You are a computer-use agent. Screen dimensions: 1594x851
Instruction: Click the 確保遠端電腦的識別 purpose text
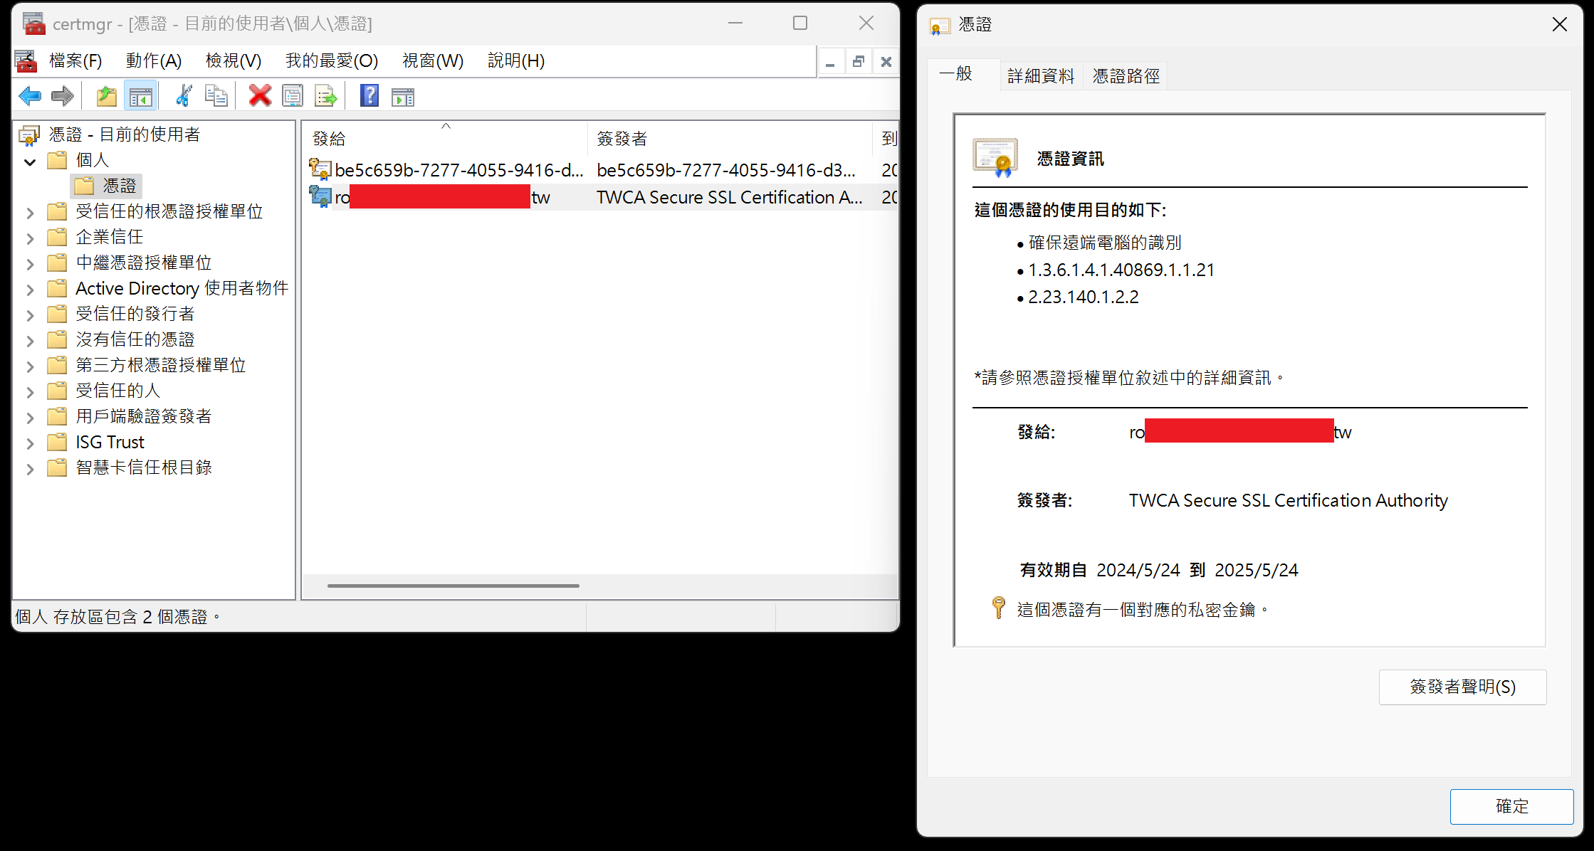coord(1105,243)
